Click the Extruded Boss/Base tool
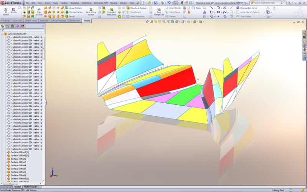Image resolution: width=307 pixels, height=192 pixels. click(111, 13)
